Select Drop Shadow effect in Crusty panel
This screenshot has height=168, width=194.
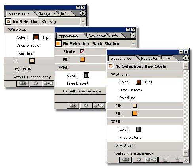[28, 45]
